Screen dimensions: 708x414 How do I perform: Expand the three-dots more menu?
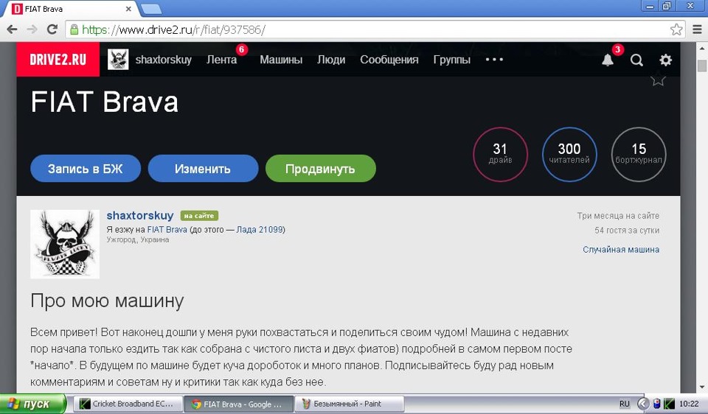pos(494,60)
